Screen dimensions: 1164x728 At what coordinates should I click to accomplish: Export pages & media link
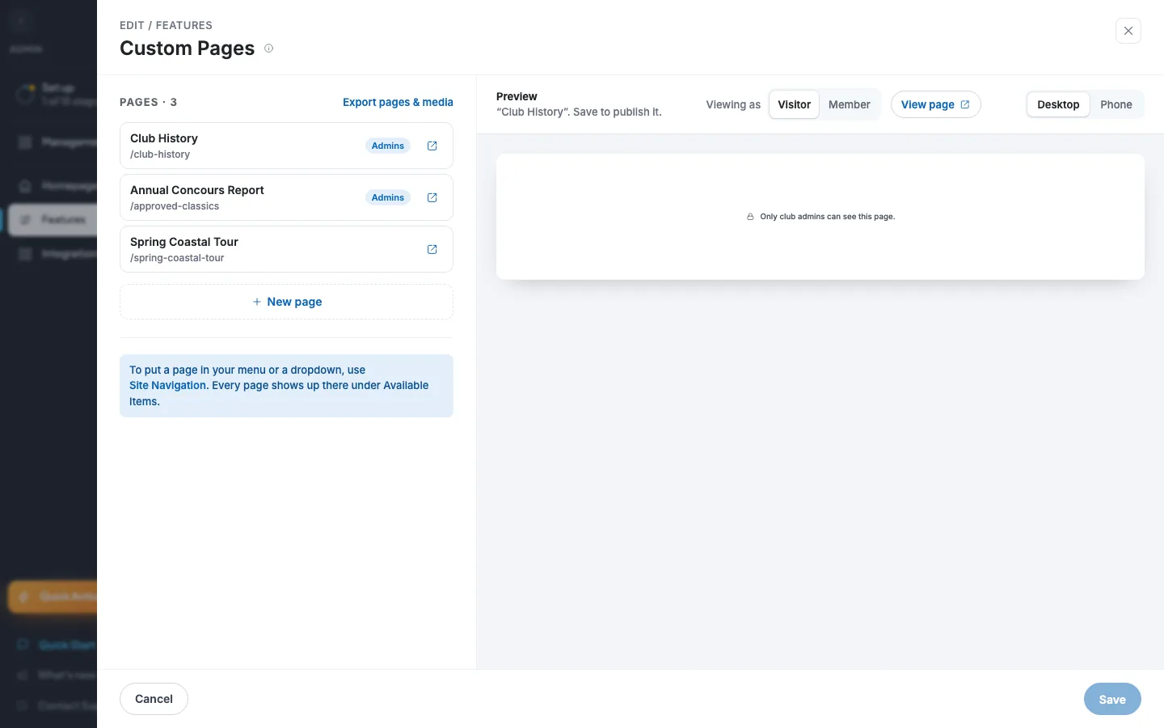click(x=398, y=102)
